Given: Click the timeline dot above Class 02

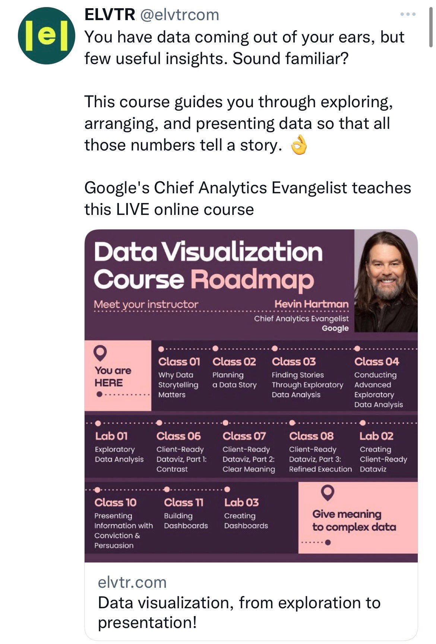Looking at the screenshot, I should point(215,349).
